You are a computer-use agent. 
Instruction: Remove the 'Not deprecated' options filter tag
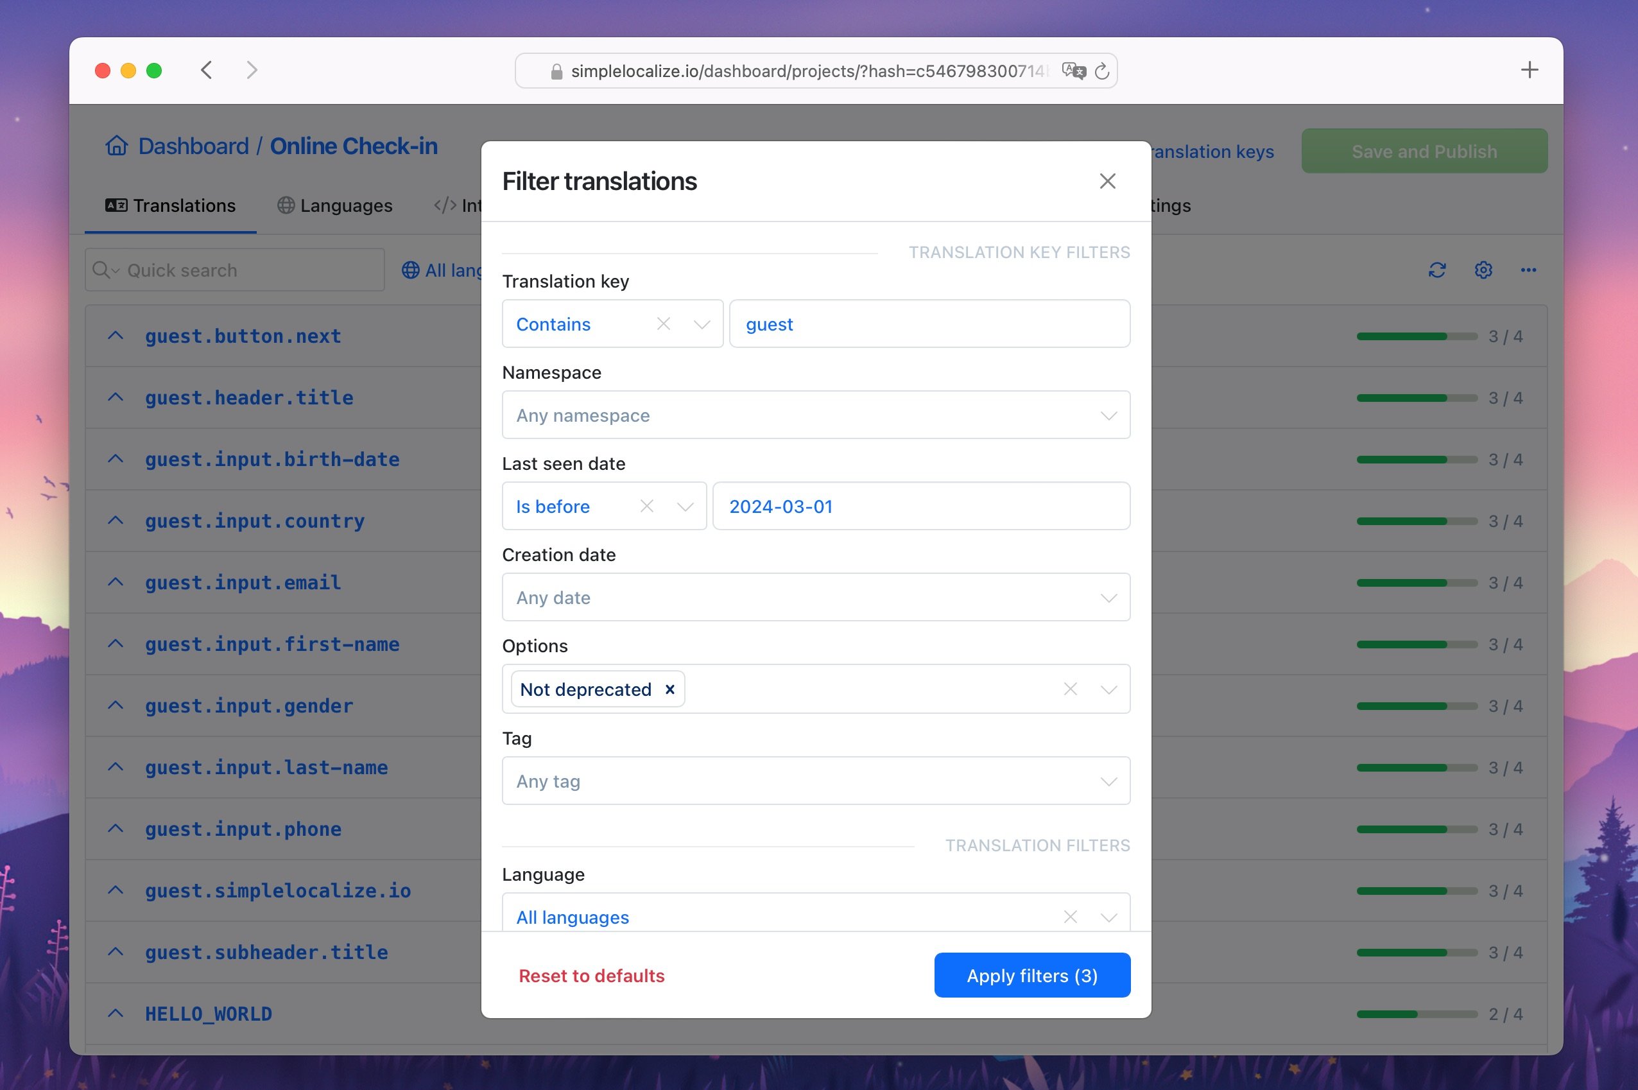point(670,690)
